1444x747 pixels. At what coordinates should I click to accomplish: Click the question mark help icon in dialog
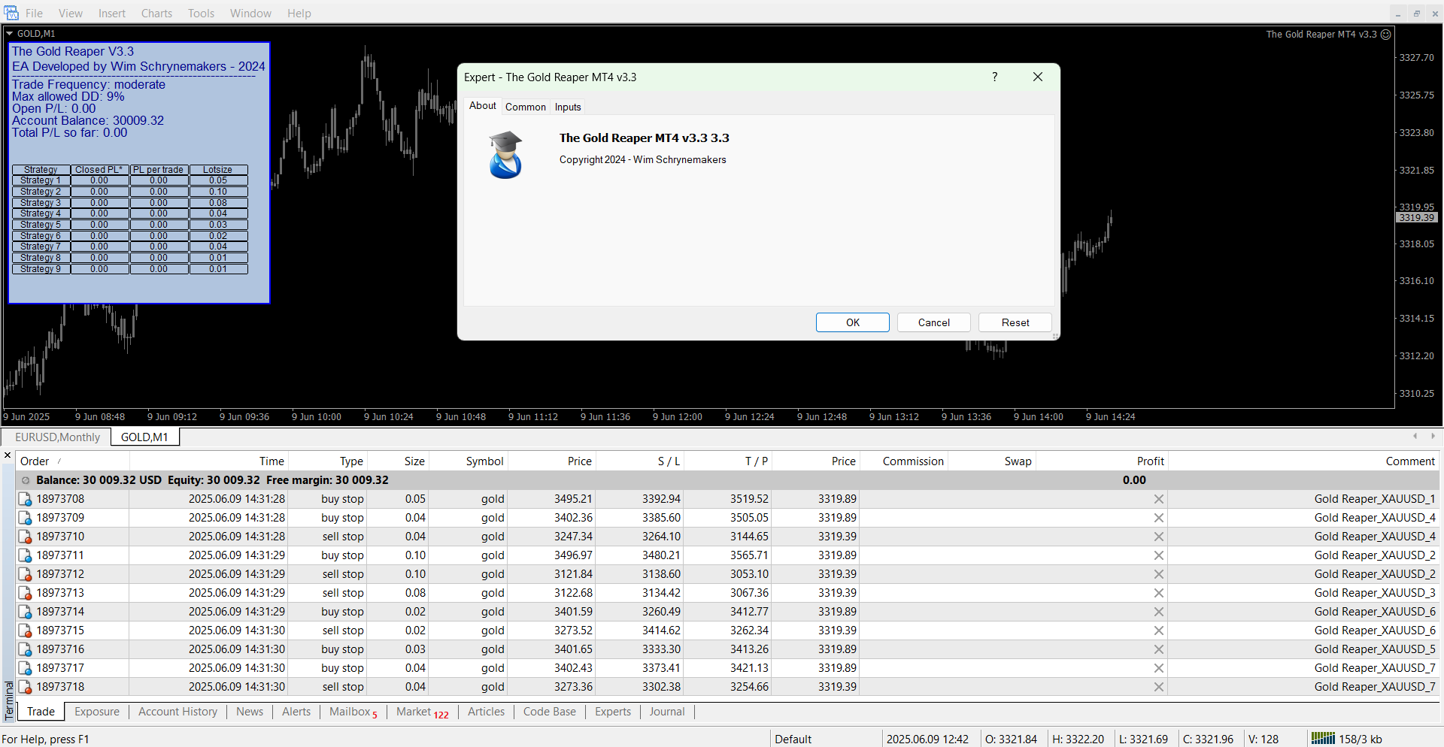click(994, 77)
